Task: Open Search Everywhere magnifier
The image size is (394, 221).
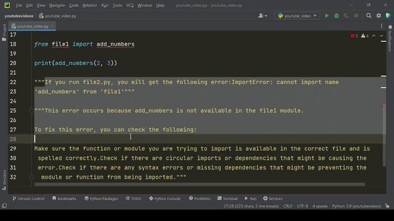Action: 369,16
